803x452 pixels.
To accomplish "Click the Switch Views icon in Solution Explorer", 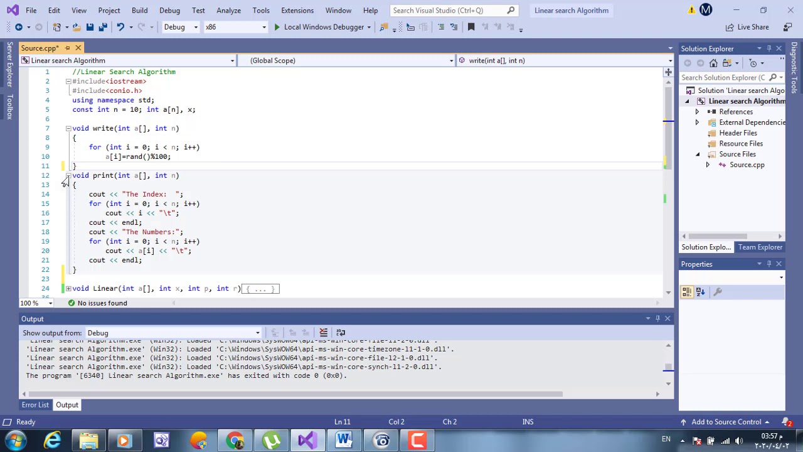I will (x=727, y=63).
